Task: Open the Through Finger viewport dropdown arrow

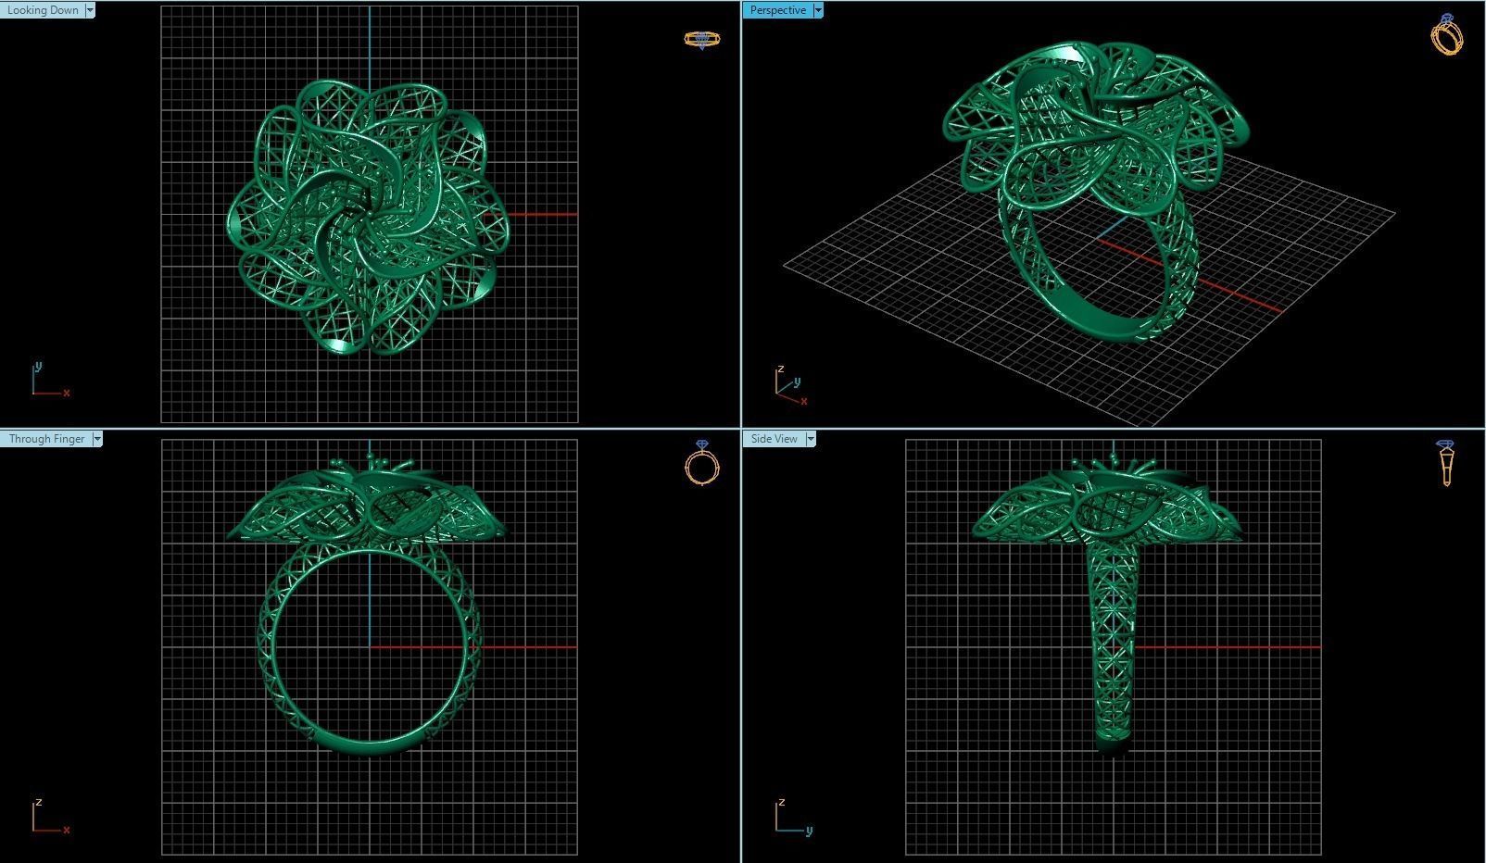Action: coord(97,439)
